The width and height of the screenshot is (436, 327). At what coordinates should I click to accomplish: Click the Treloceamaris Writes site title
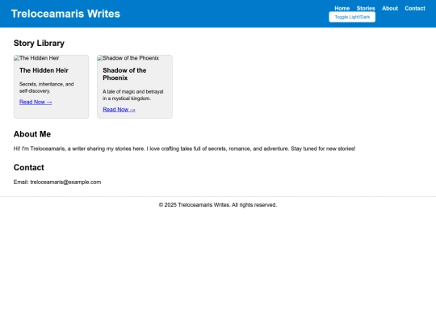[x=65, y=14]
